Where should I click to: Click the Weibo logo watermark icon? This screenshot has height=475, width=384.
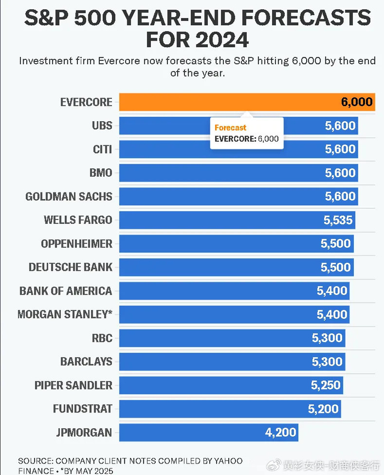click(x=274, y=465)
